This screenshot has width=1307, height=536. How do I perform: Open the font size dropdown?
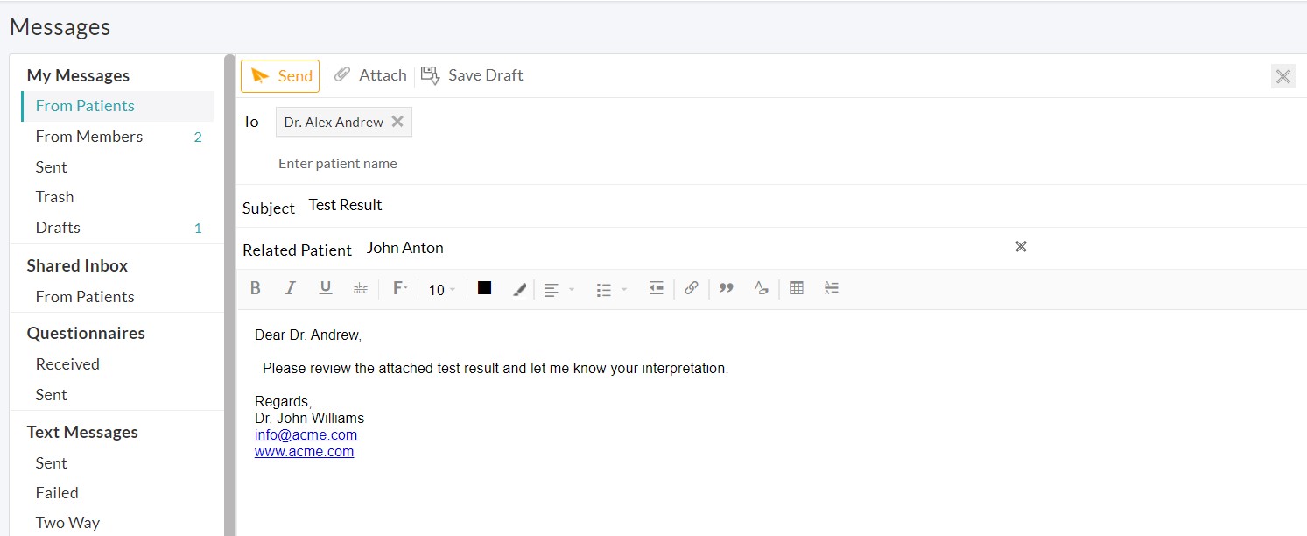440,289
